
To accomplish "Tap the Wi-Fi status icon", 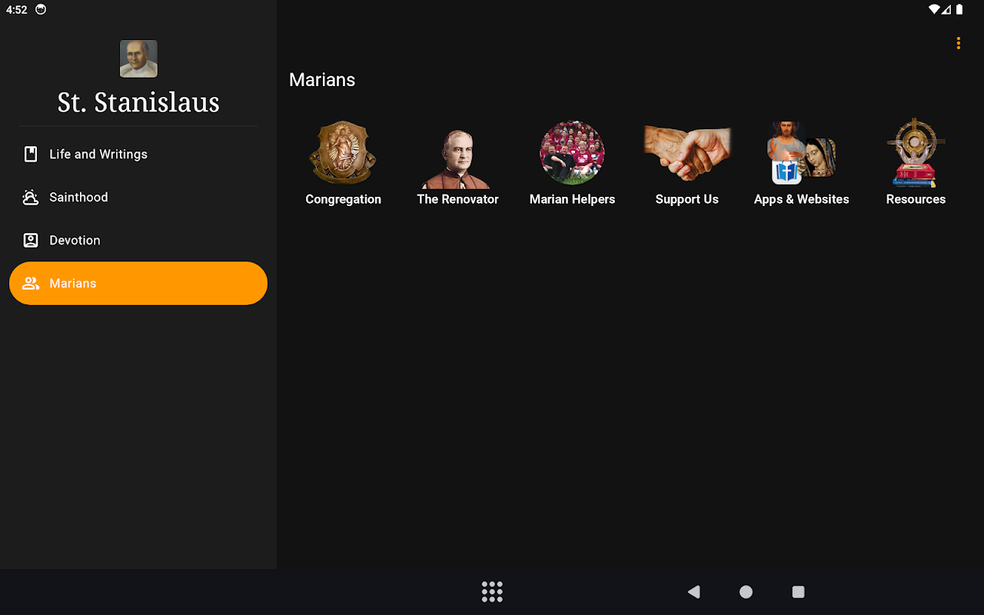I will (934, 10).
